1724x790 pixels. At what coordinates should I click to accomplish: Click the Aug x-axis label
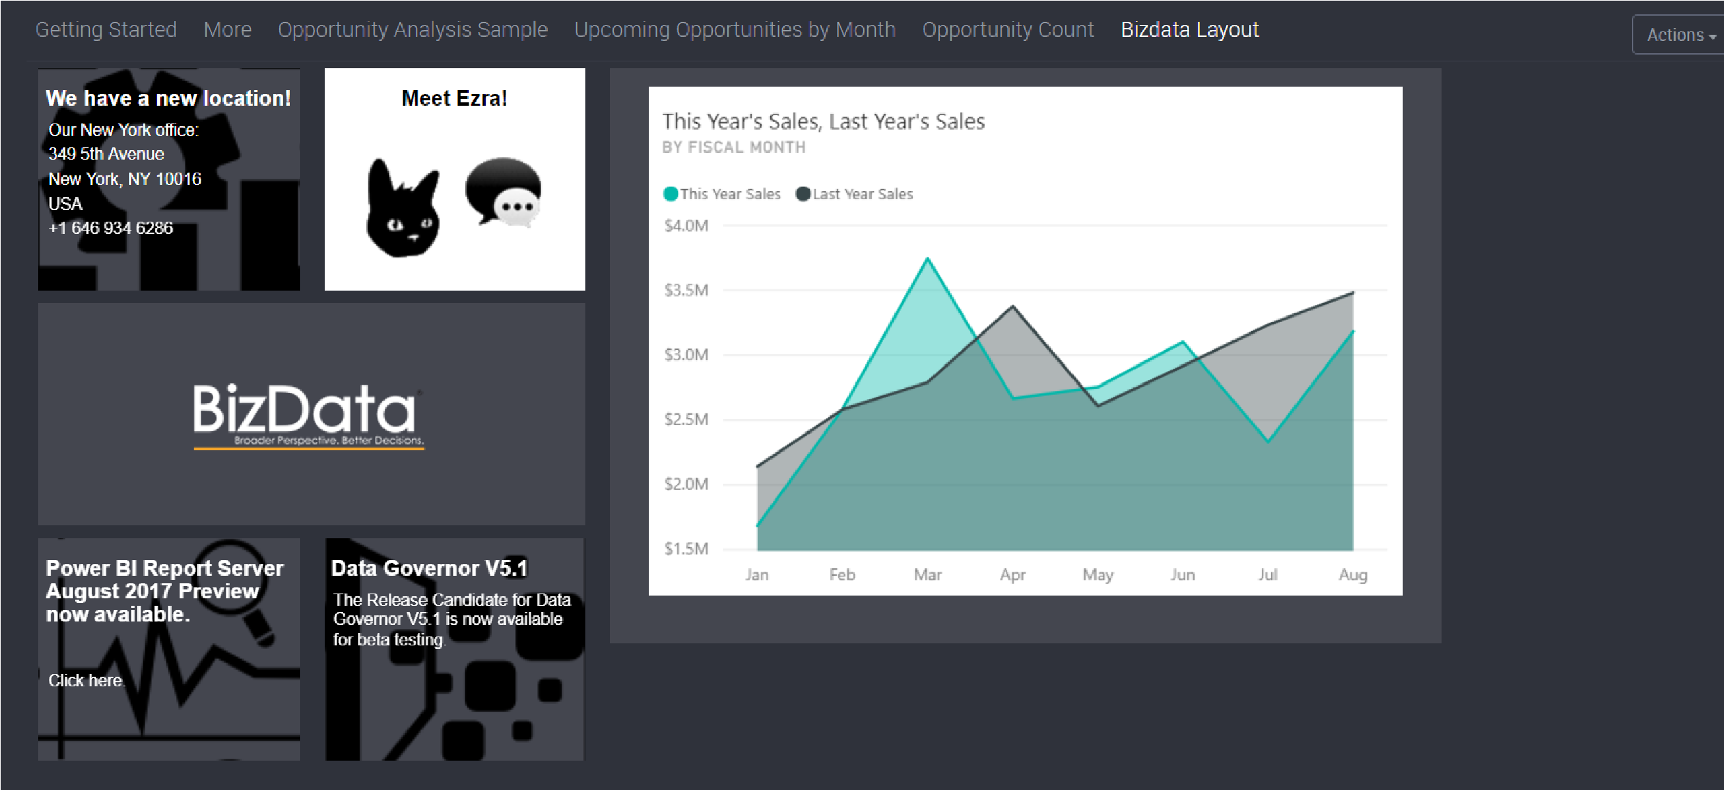click(x=1354, y=575)
